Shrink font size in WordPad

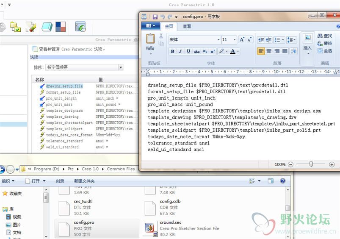249,39
